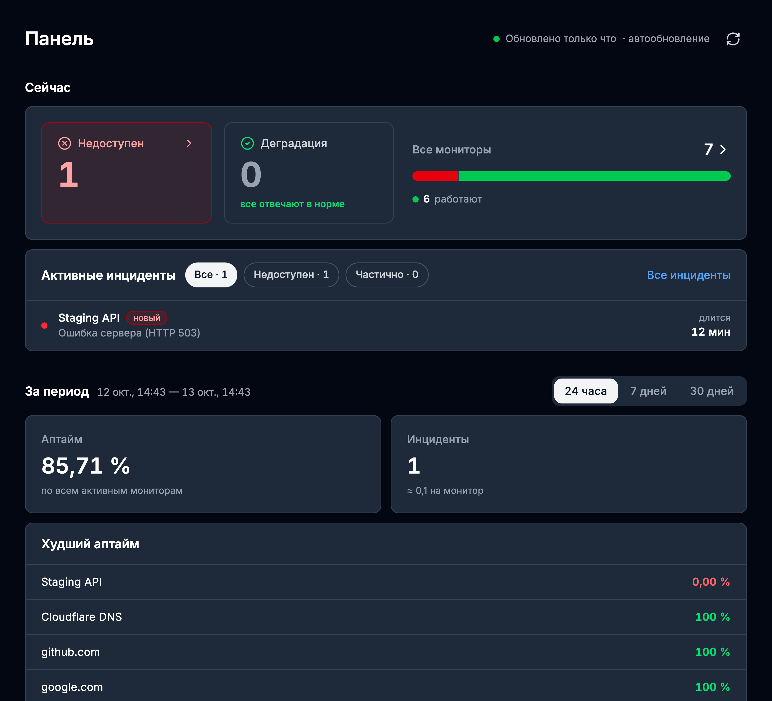772x701 pixels.
Task: Click the green status dot beside Обновлено только что
Action: tap(496, 39)
